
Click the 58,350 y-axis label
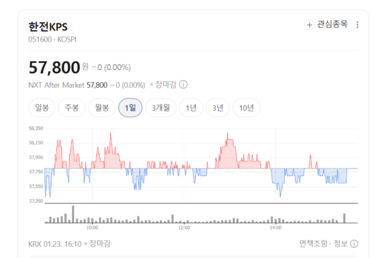tap(36, 128)
